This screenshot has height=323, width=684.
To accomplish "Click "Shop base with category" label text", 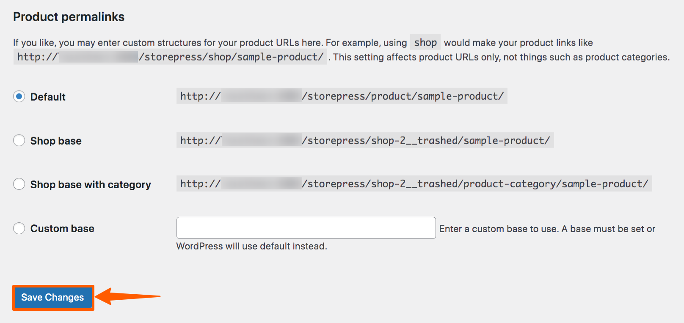I will pos(91,185).
